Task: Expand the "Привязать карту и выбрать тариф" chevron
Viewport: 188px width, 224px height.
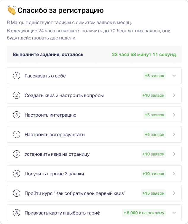Action: coord(174,213)
